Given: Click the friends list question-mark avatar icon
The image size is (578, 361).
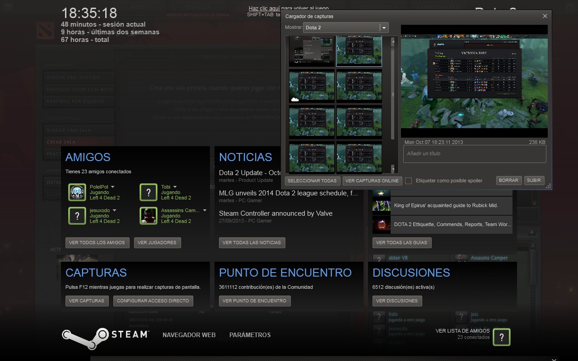Looking at the screenshot, I should click(x=502, y=337).
